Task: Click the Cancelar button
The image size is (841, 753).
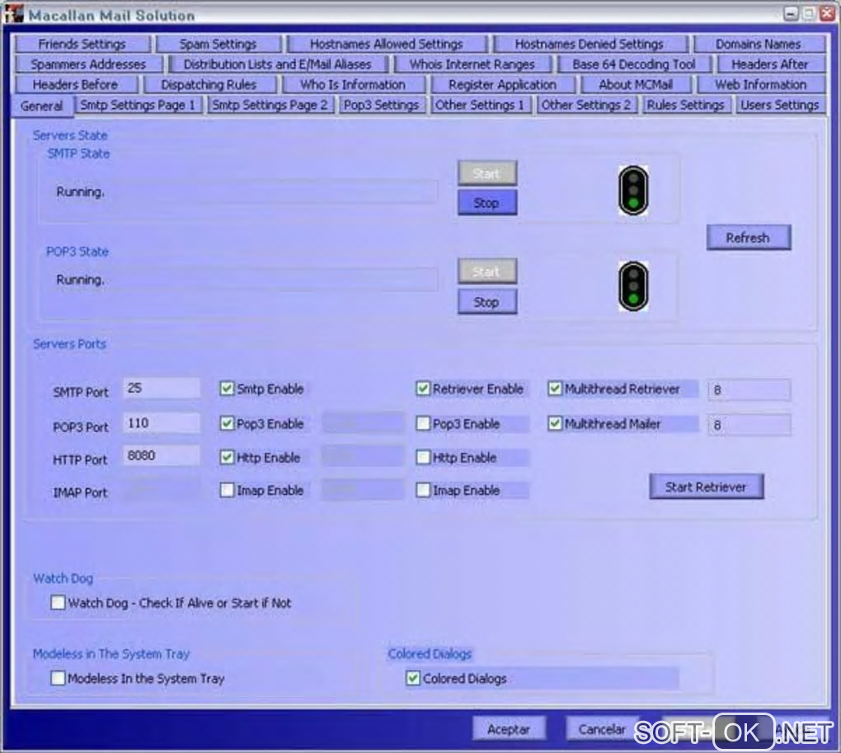Action: click(x=603, y=729)
